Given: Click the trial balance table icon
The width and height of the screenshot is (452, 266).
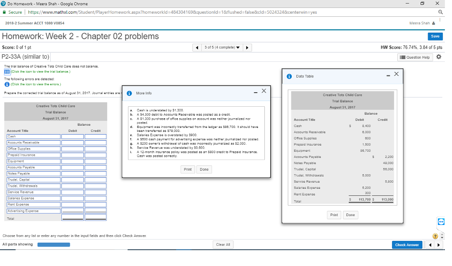Looking at the screenshot, I should click(x=7, y=72).
